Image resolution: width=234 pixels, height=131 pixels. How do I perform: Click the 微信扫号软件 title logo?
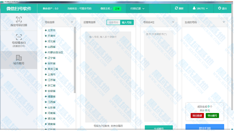pos(19,8)
